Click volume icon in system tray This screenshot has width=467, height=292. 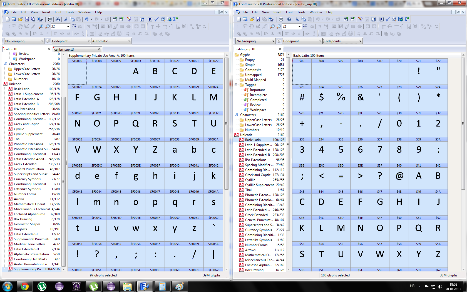(440, 286)
